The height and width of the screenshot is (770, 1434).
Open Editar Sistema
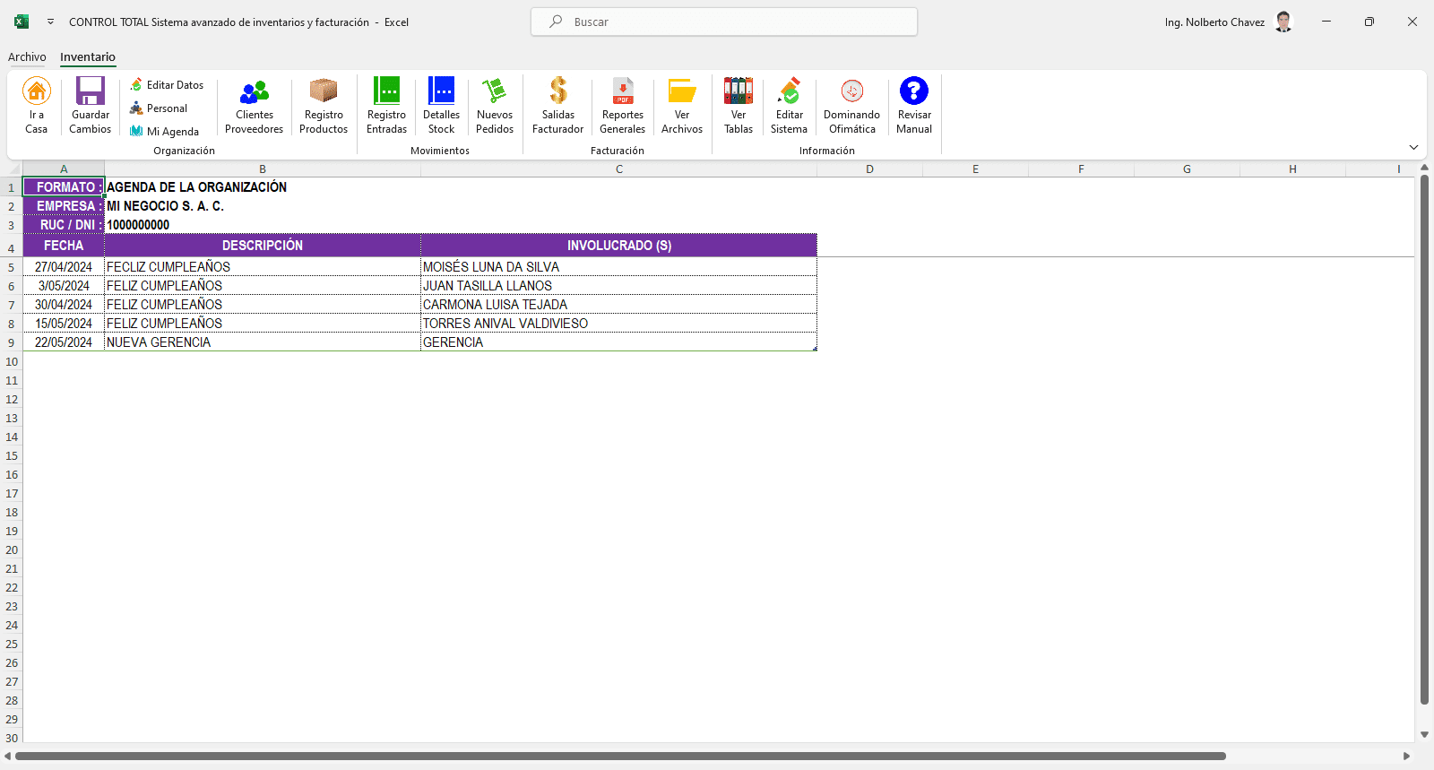click(789, 105)
